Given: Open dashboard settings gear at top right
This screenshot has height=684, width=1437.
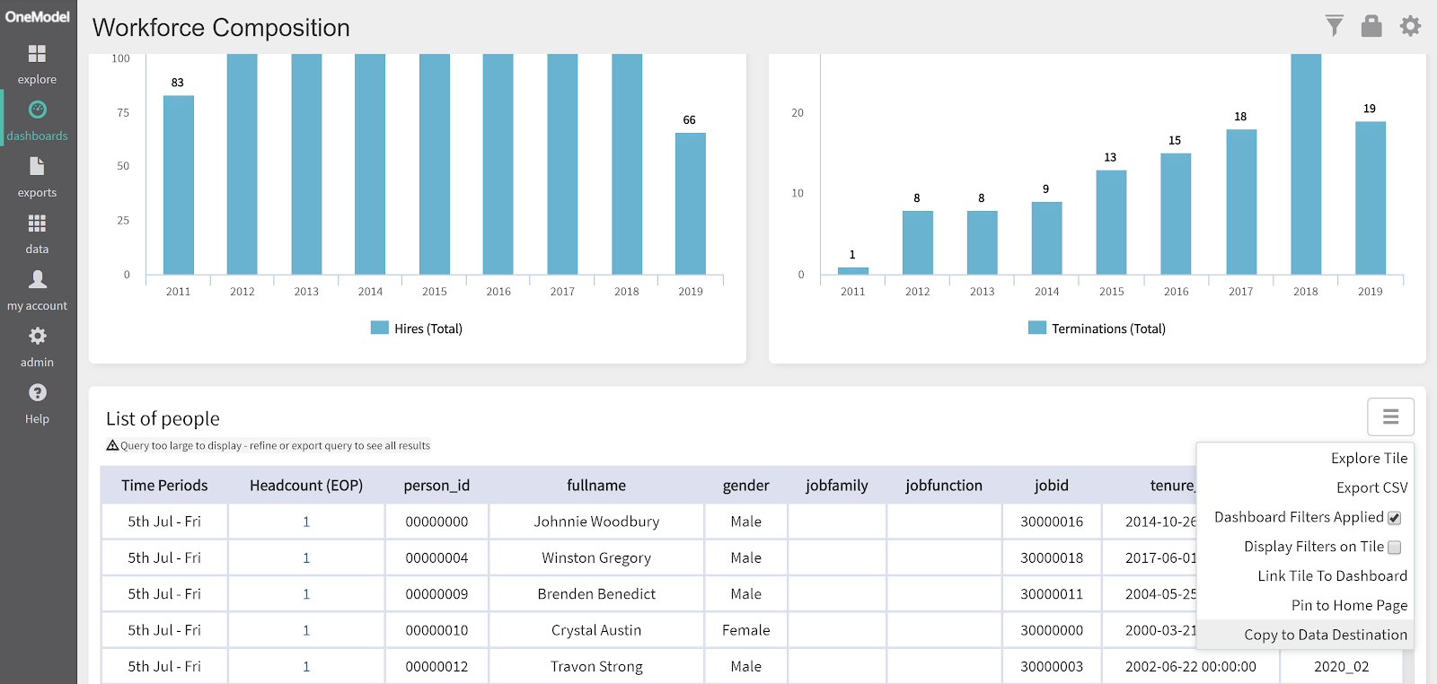Looking at the screenshot, I should tap(1410, 26).
